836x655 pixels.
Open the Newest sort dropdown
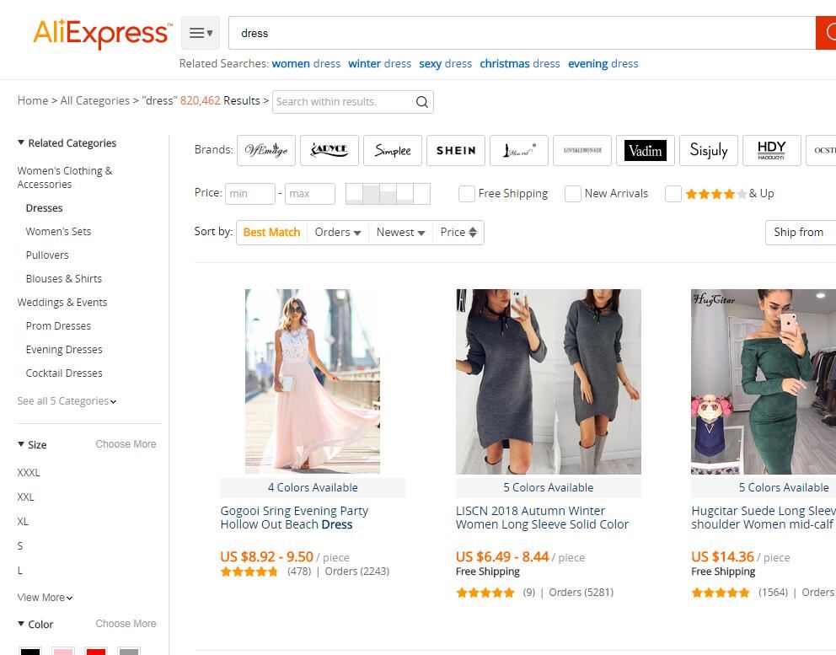click(x=400, y=233)
